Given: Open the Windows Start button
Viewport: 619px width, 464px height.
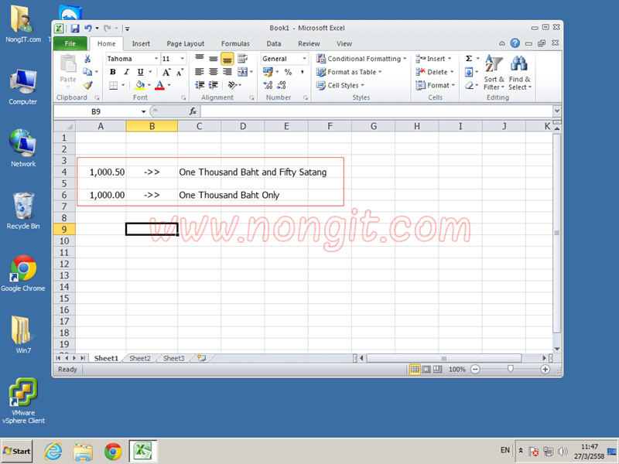Looking at the screenshot, I should pyautogui.click(x=16, y=451).
